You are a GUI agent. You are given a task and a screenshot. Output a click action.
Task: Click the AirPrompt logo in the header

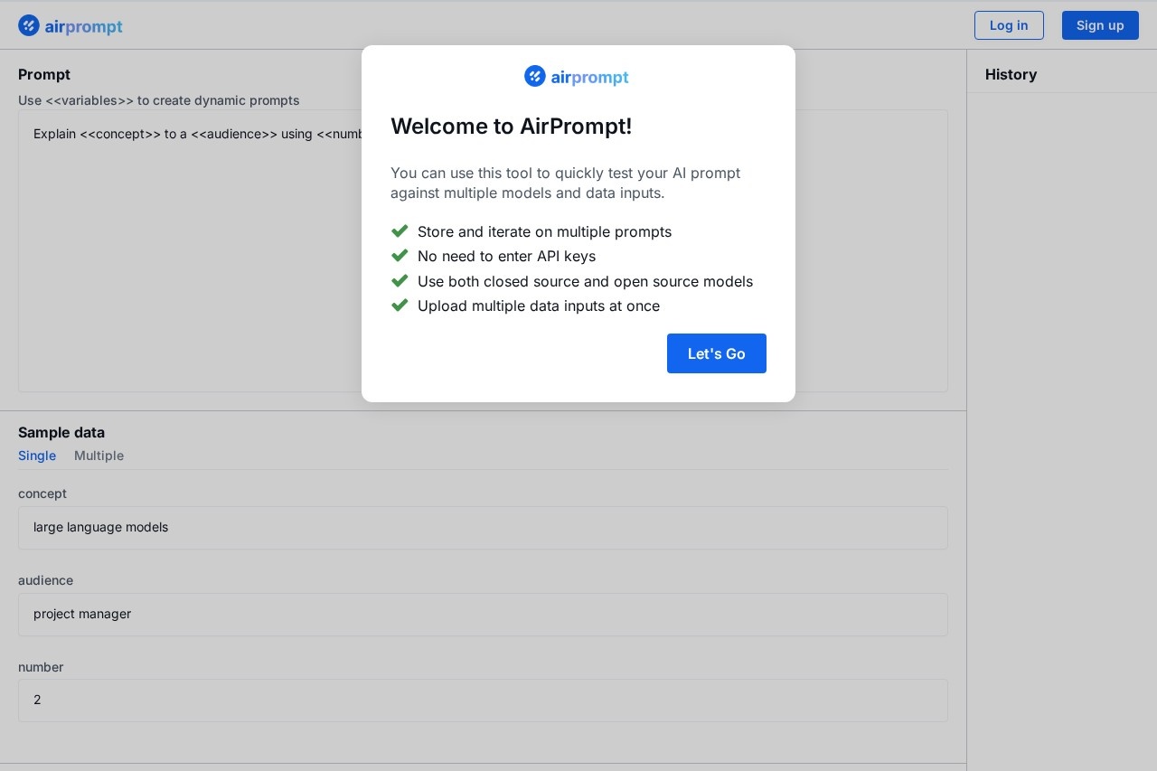pyautogui.click(x=70, y=25)
